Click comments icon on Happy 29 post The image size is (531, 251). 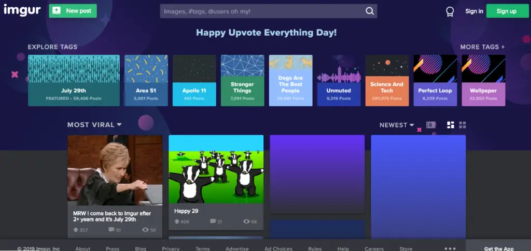point(213,222)
